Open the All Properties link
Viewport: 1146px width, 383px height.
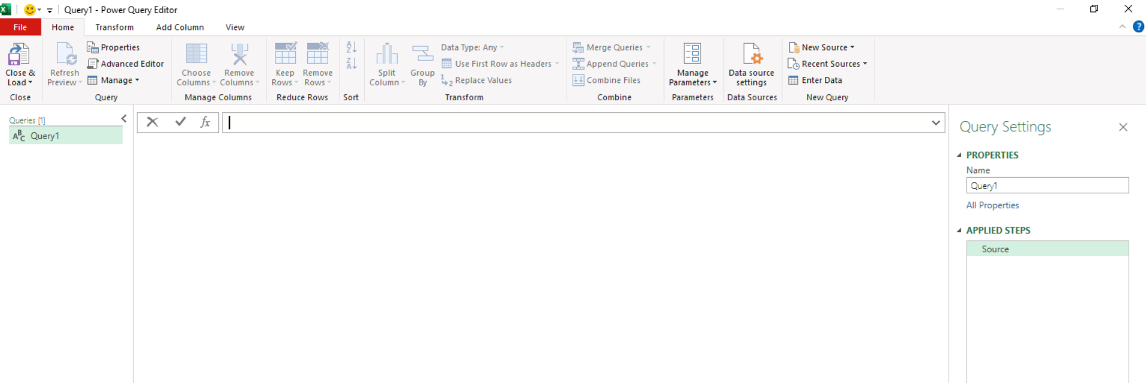[x=992, y=205]
